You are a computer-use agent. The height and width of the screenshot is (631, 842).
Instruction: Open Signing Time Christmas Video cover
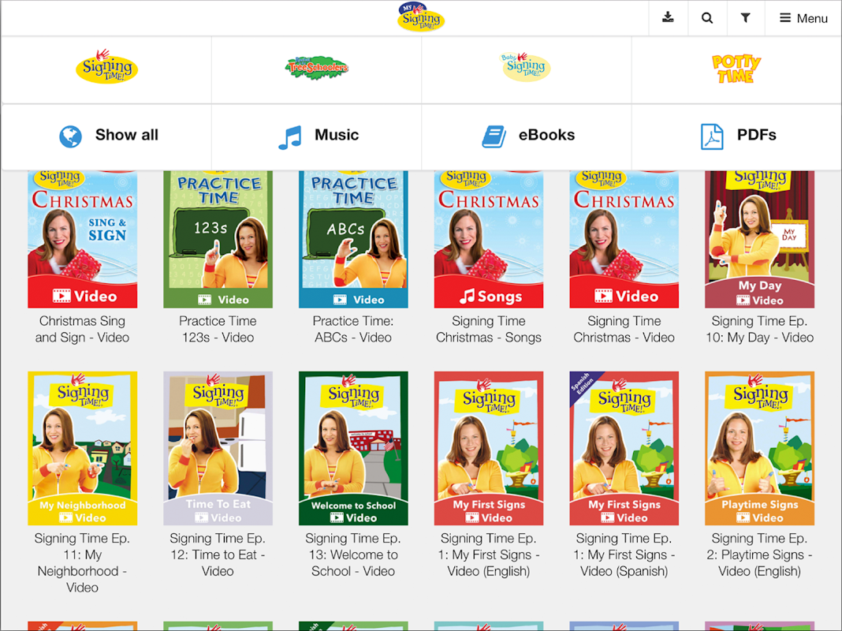pos(624,240)
